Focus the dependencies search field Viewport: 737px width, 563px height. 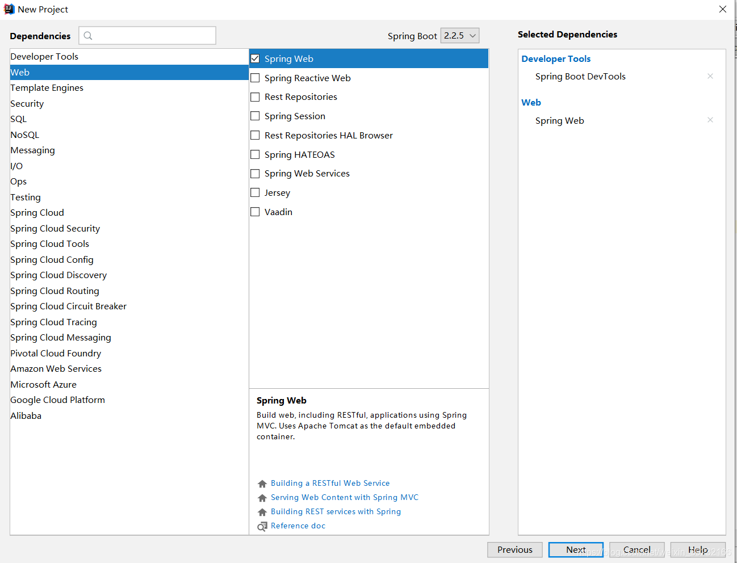[148, 36]
